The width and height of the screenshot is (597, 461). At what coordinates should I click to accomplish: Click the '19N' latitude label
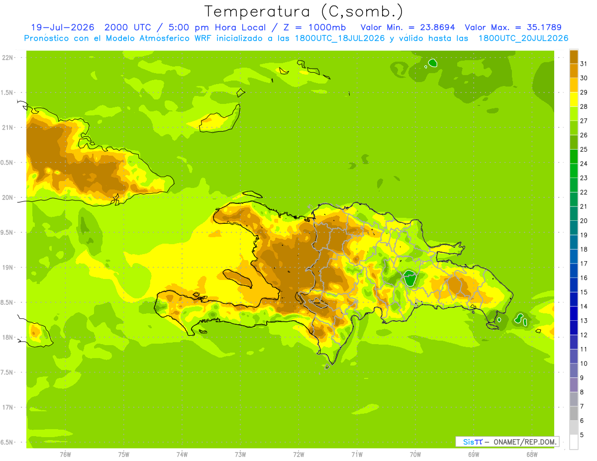click(8, 268)
